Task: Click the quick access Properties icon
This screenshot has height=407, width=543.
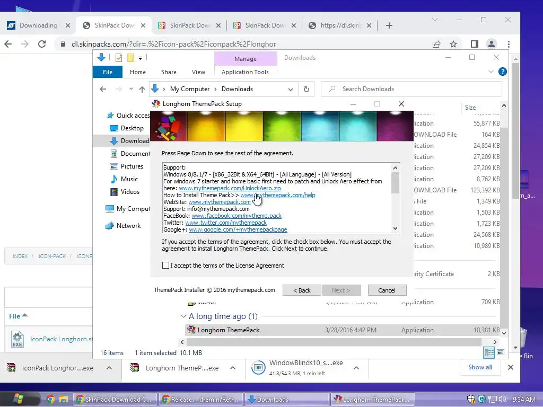Action: tap(118, 58)
